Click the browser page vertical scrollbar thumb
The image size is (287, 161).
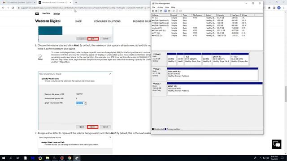tap(286, 93)
